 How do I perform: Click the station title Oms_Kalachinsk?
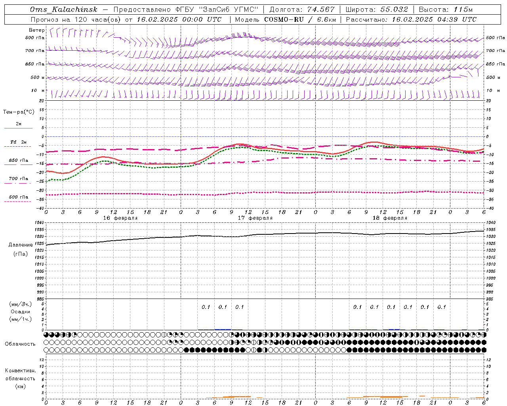point(64,10)
